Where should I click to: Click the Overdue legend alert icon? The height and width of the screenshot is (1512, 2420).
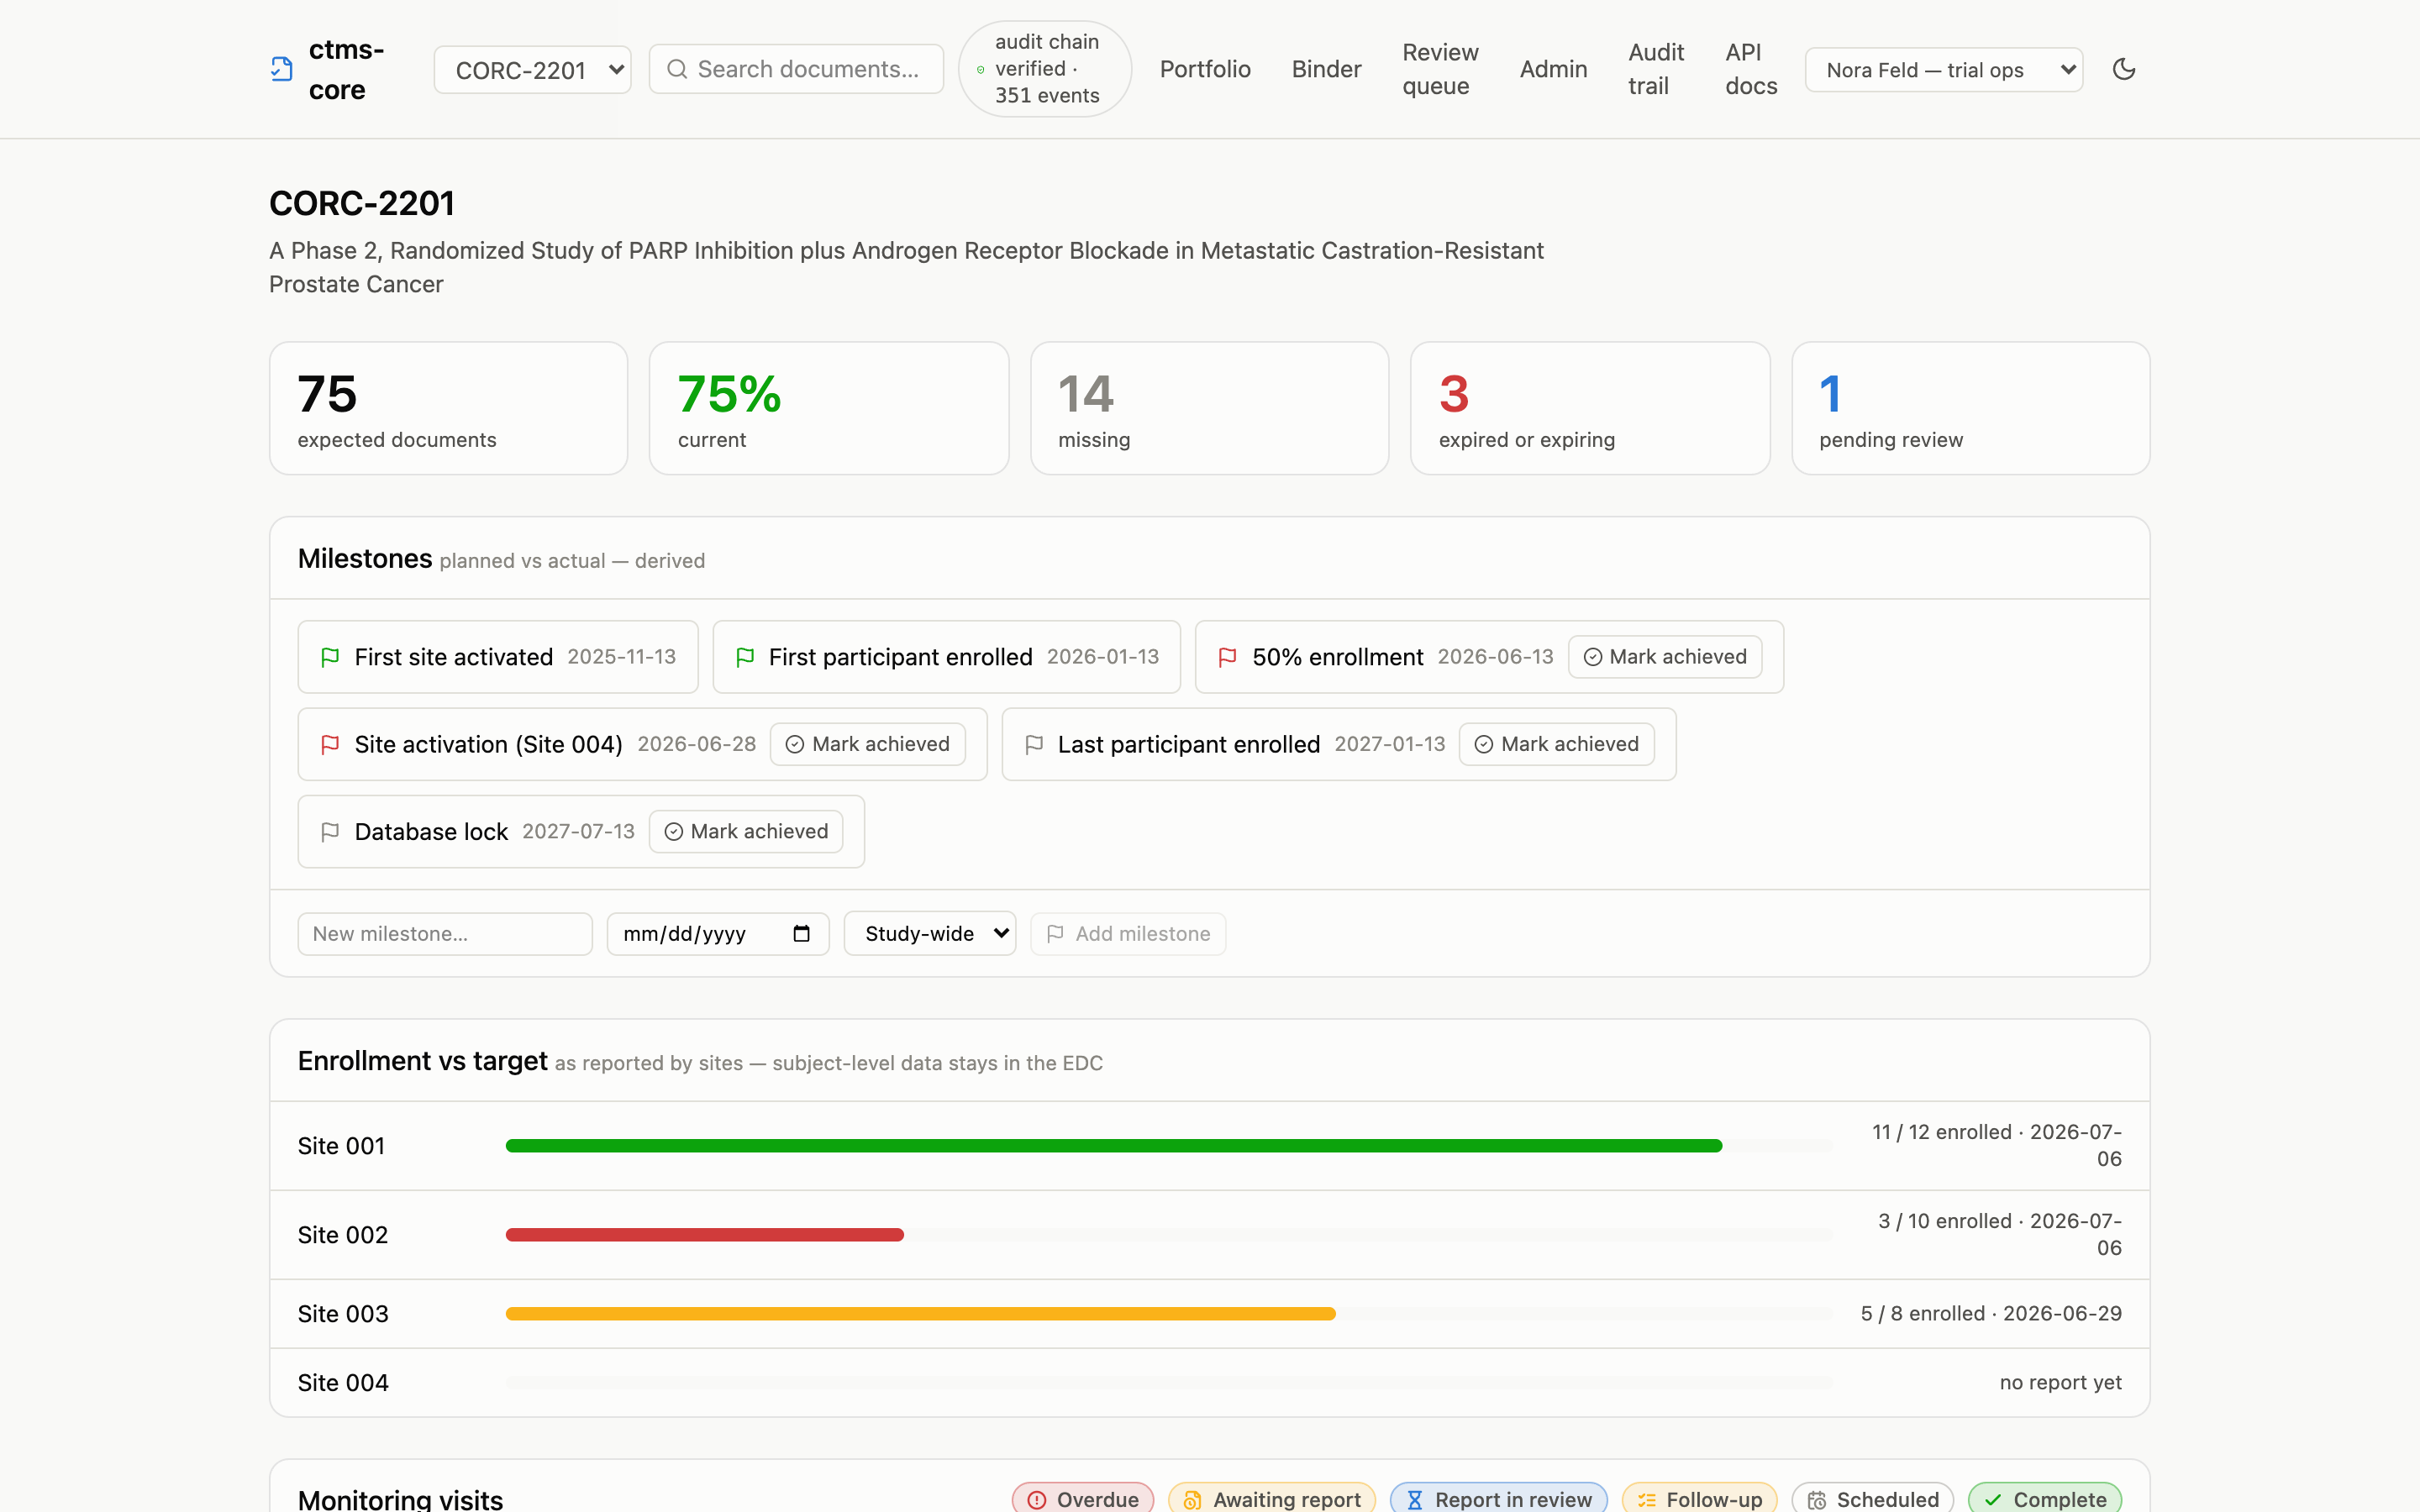tap(1037, 1499)
